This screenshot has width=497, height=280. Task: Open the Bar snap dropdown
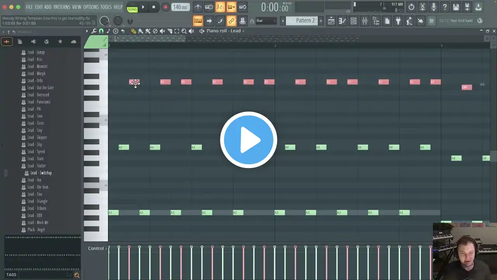266,21
